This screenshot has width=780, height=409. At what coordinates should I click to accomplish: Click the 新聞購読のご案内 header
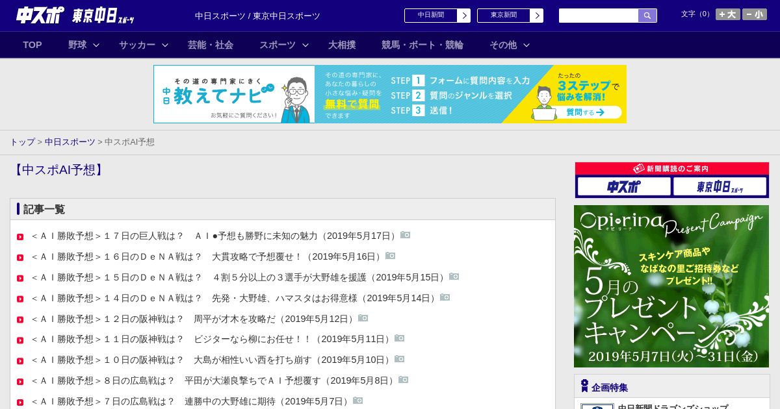tap(672, 169)
